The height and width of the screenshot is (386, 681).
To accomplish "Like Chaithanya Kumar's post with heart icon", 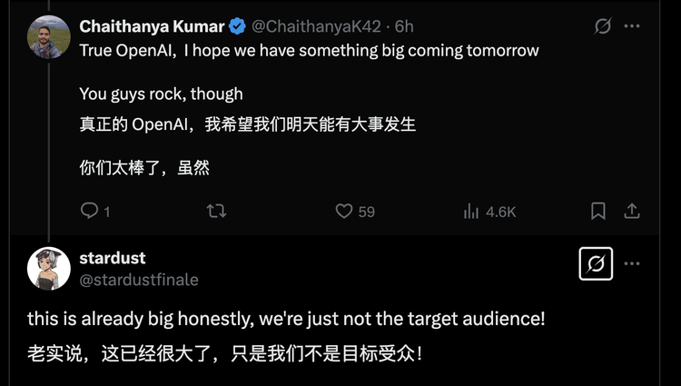I will (344, 212).
